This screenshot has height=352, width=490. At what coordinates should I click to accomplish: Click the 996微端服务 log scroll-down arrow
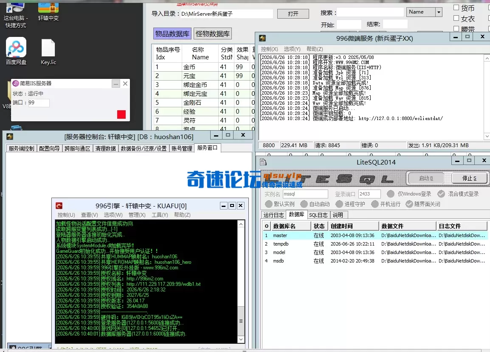click(x=487, y=137)
